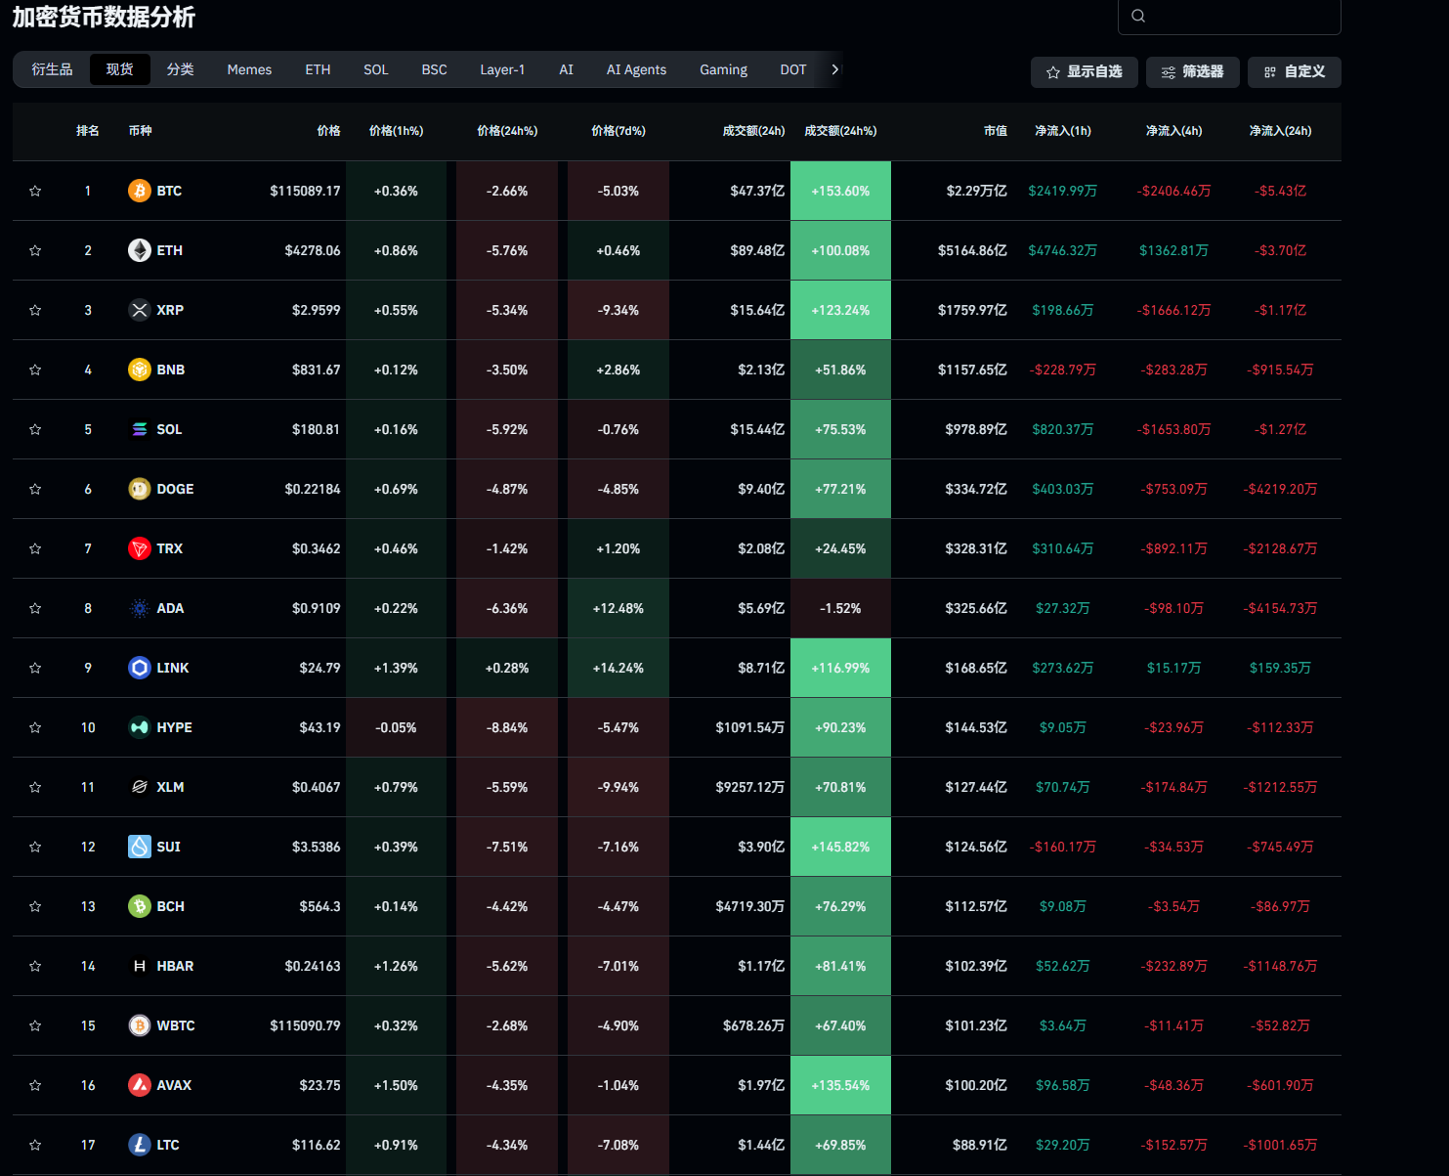The width and height of the screenshot is (1449, 1176).
Task: Open the AI Agents tab
Action: [636, 69]
